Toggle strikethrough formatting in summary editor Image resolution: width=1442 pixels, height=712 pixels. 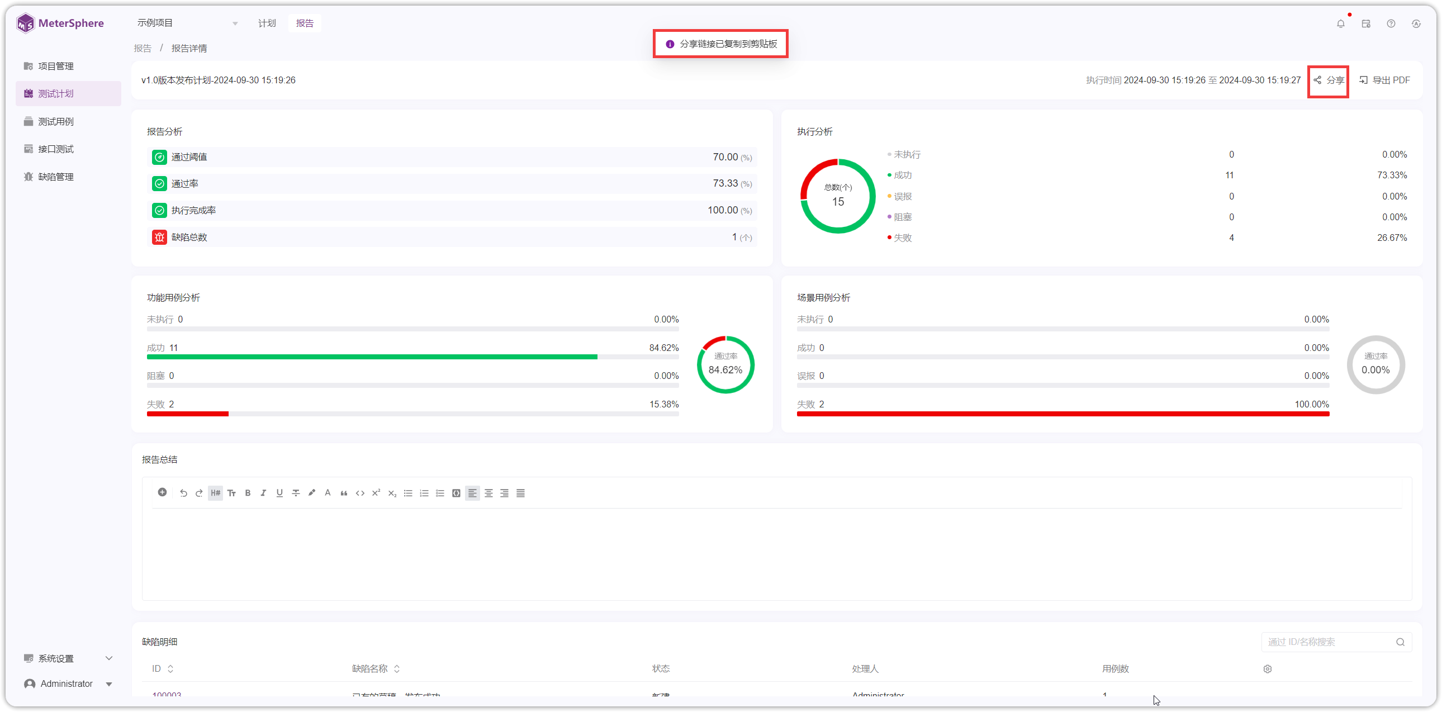click(296, 493)
